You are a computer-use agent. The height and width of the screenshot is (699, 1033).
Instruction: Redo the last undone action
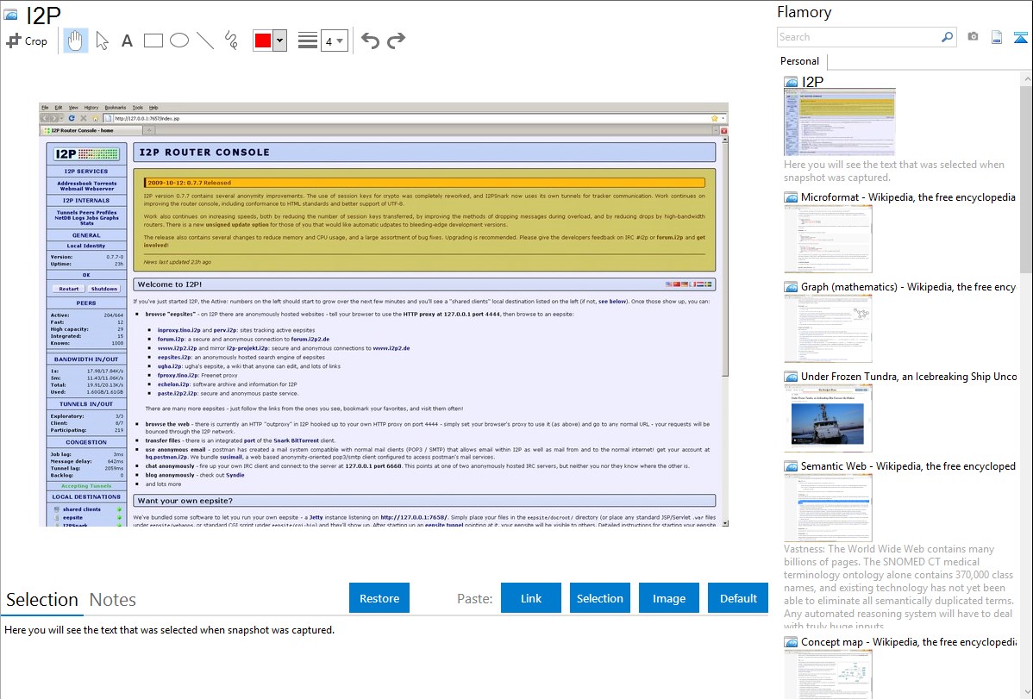coord(396,41)
